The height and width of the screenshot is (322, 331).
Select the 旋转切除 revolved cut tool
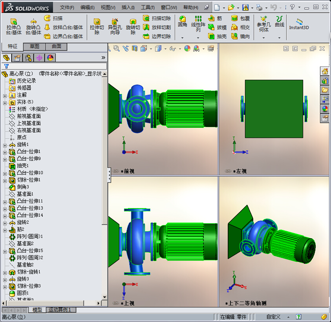(x=133, y=27)
